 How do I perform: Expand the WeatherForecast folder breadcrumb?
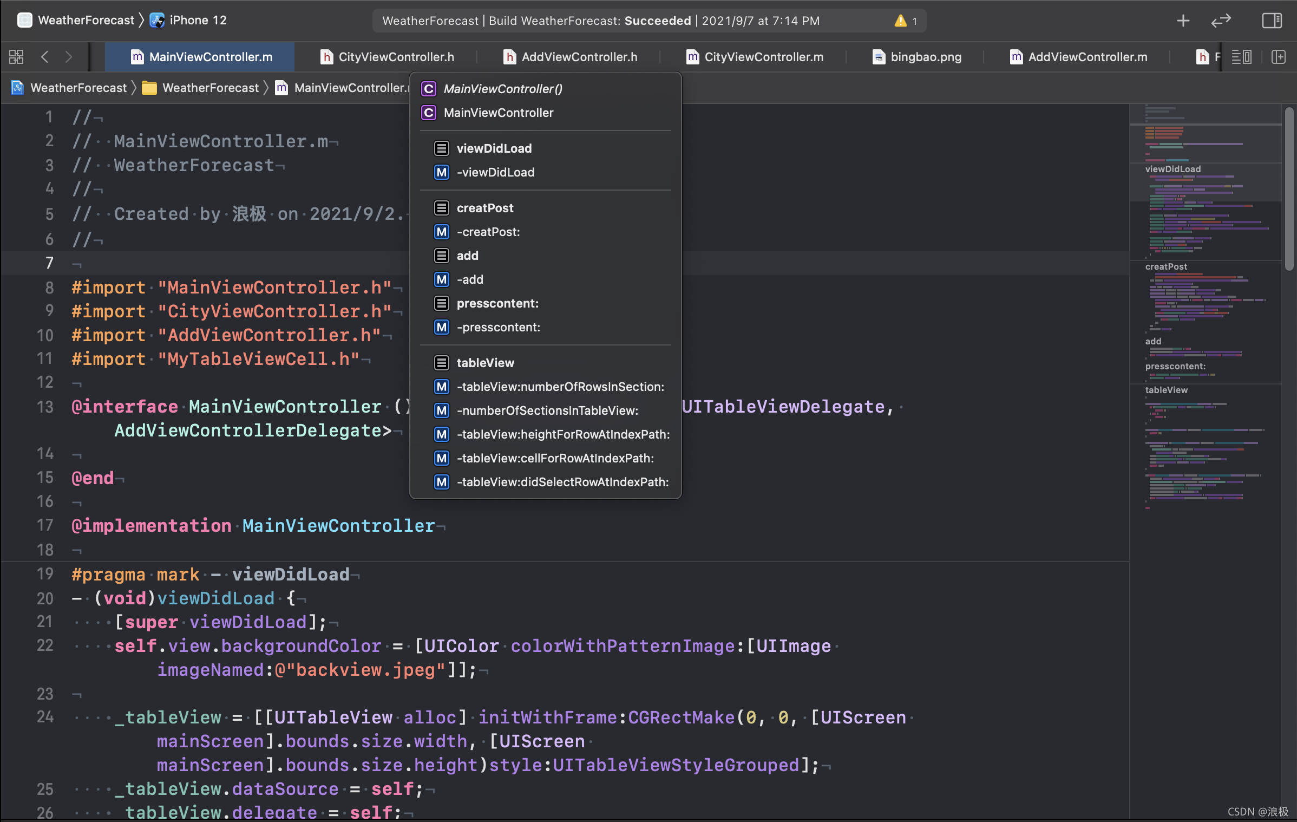click(x=210, y=88)
